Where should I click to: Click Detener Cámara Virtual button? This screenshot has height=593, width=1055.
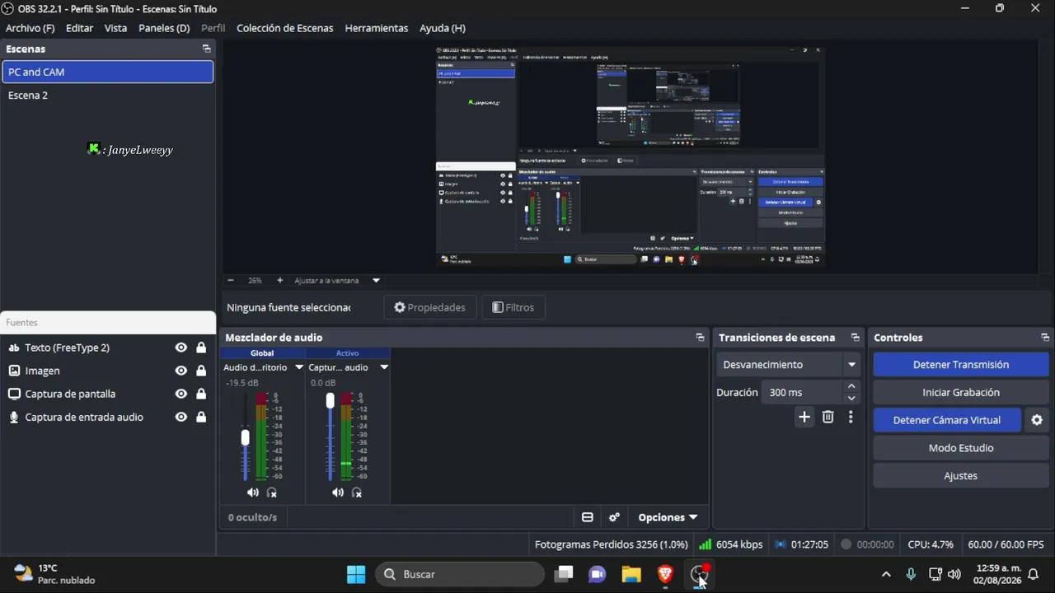pos(947,420)
